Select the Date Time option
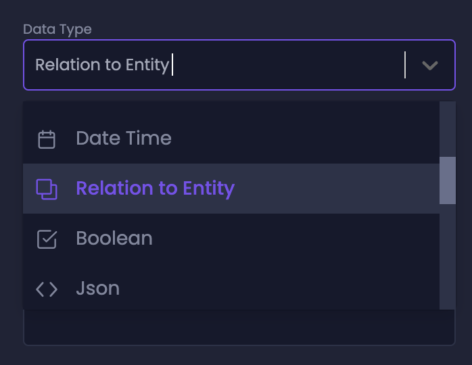This screenshot has width=472, height=365. [x=124, y=139]
